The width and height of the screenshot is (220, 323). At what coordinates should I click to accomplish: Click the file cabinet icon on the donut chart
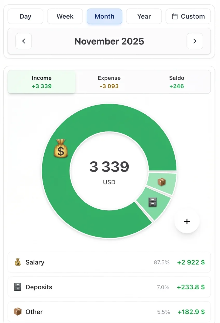(x=153, y=202)
